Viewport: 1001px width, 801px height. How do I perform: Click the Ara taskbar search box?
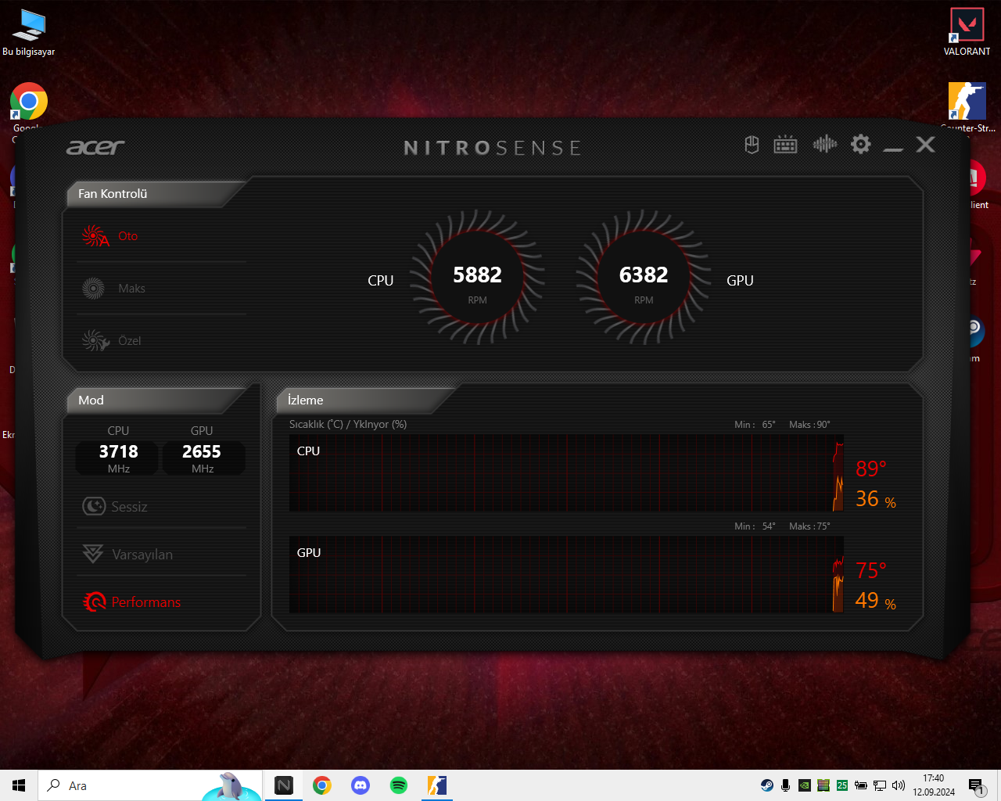point(150,785)
